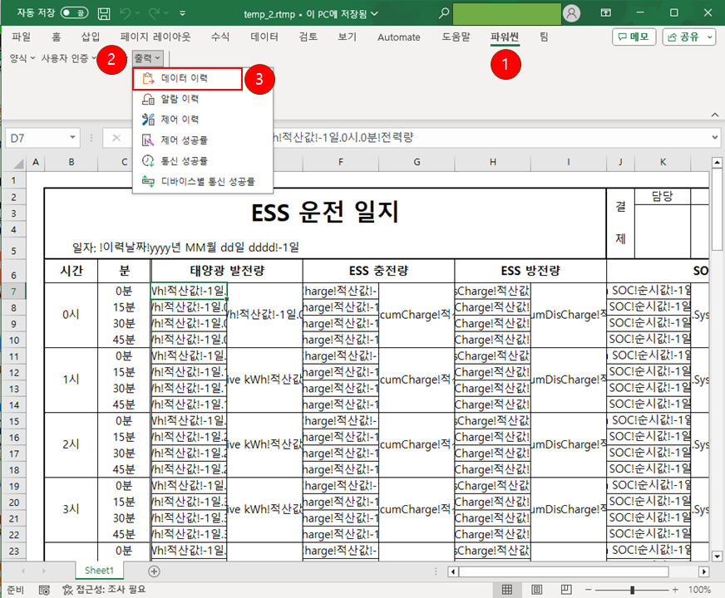
Task: Click the 태양광 발전량 header cell
Action: 227,271
